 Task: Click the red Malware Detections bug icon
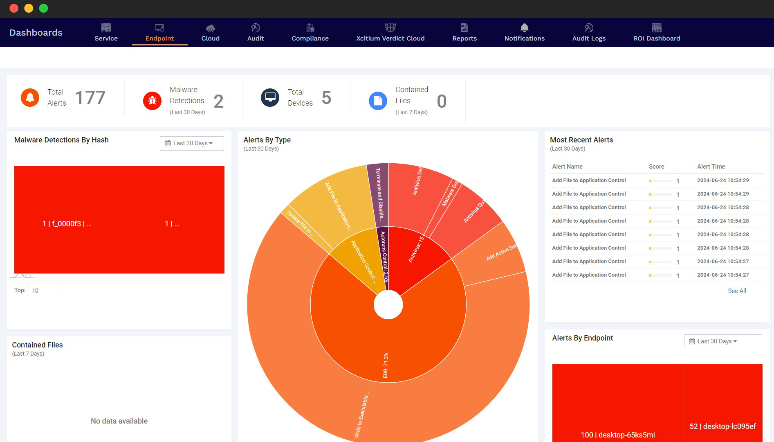pyautogui.click(x=152, y=101)
